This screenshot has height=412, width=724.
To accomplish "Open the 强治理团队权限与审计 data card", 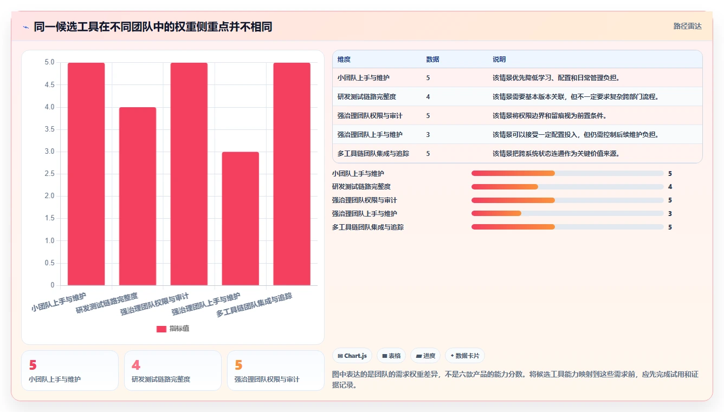I will [x=276, y=370].
